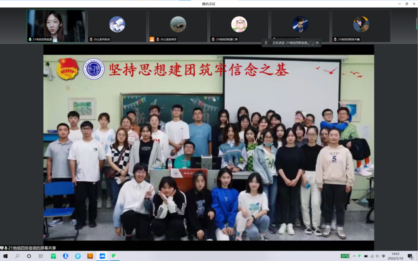Click the blue shield L taskbar icon
418x261 pixels.
pyautogui.click(x=66, y=256)
